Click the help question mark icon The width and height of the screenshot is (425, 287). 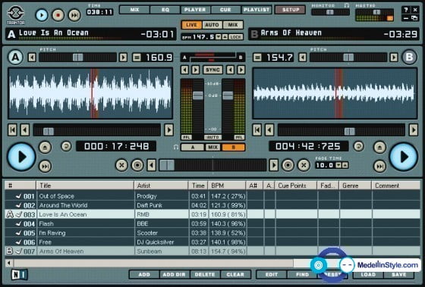pyautogui.click(x=406, y=10)
